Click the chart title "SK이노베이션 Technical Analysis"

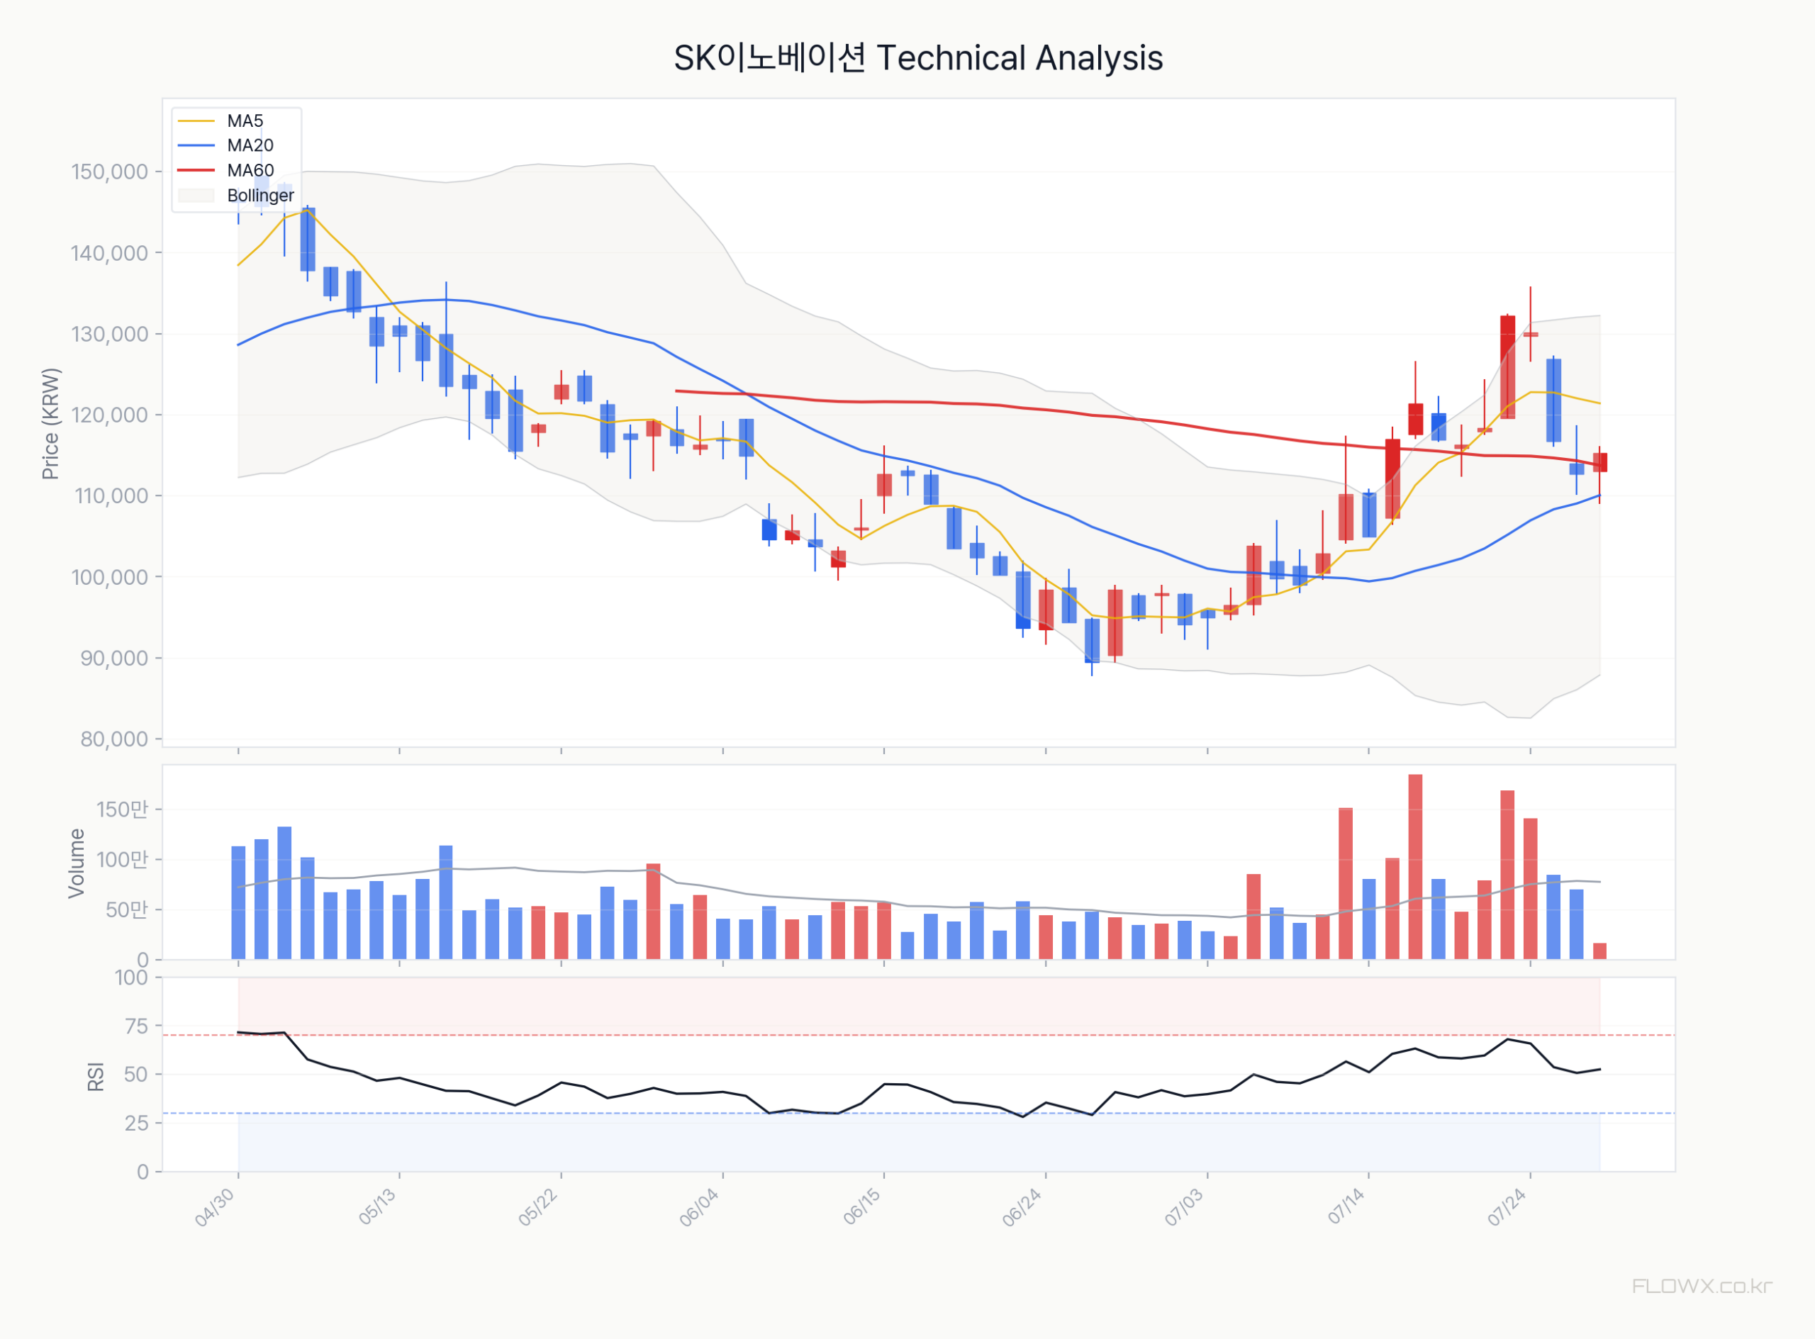(917, 58)
